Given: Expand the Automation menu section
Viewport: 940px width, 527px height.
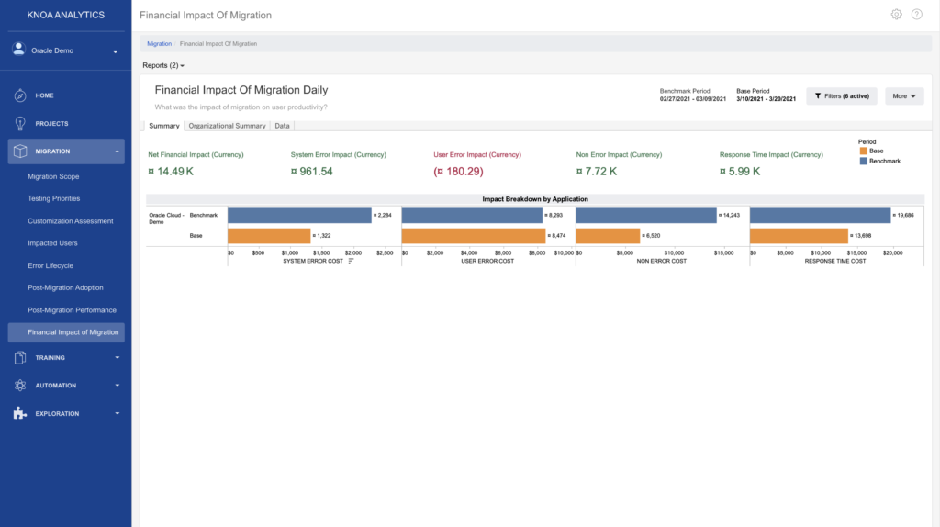Looking at the screenshot, I should click(x=117, y=386).
